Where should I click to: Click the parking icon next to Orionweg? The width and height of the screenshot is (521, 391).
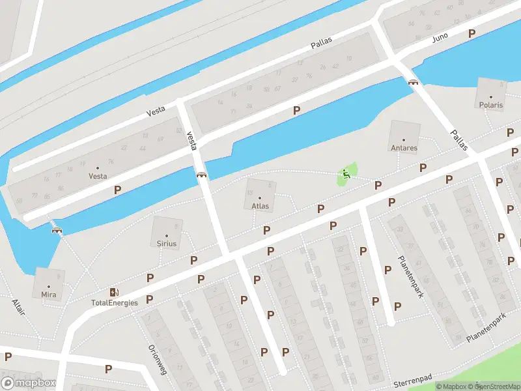click(108, 369)
